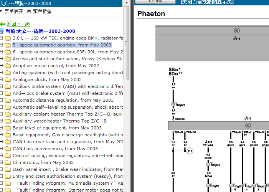Click folder icon for Entry and start authorisation

[8, 176]
